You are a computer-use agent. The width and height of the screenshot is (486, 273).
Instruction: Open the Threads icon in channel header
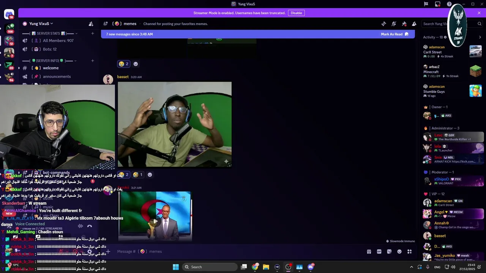click(x=383, y=24)
